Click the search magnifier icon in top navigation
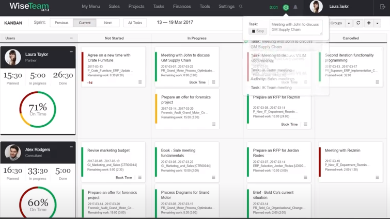The width and height of the screenshot is (390, 219). pos(241,7)
